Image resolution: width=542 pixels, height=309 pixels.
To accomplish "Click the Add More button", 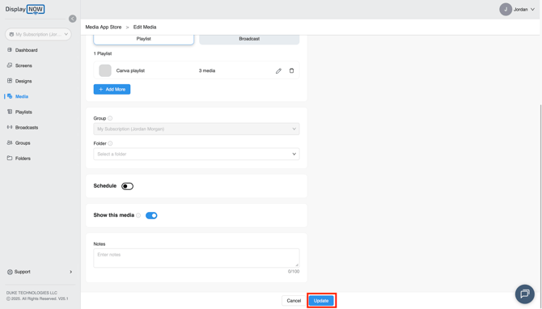I will point(112,89).
